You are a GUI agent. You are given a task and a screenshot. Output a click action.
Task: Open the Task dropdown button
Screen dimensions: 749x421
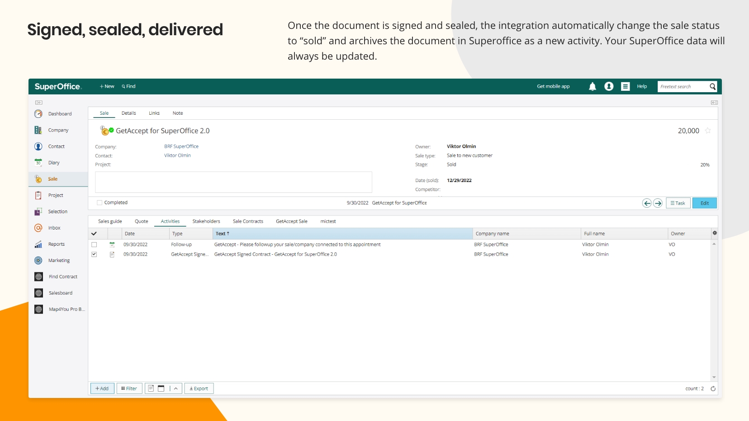678,203
